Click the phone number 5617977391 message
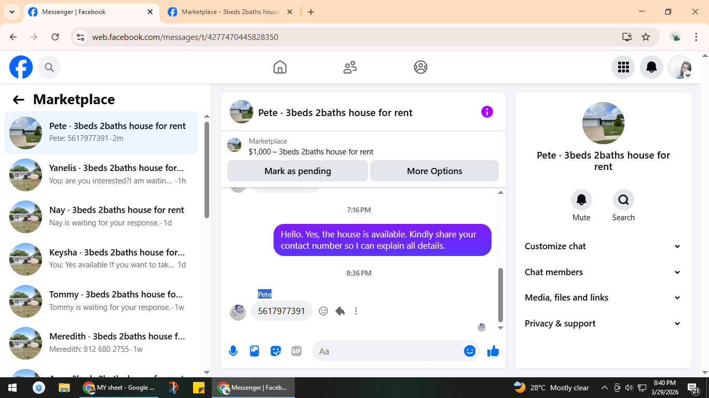Viewport: 709px width, 398px height. coord(281,311)
